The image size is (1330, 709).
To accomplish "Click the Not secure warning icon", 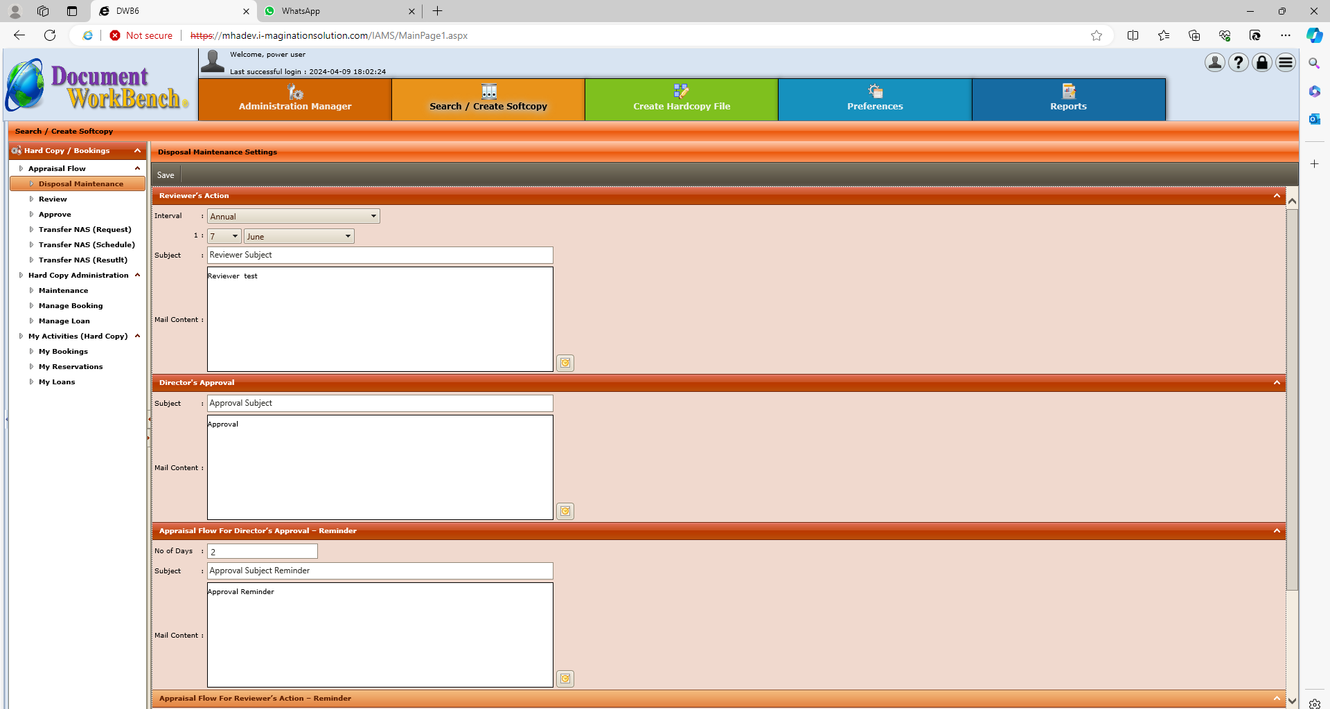I will [x=115, y=35].
